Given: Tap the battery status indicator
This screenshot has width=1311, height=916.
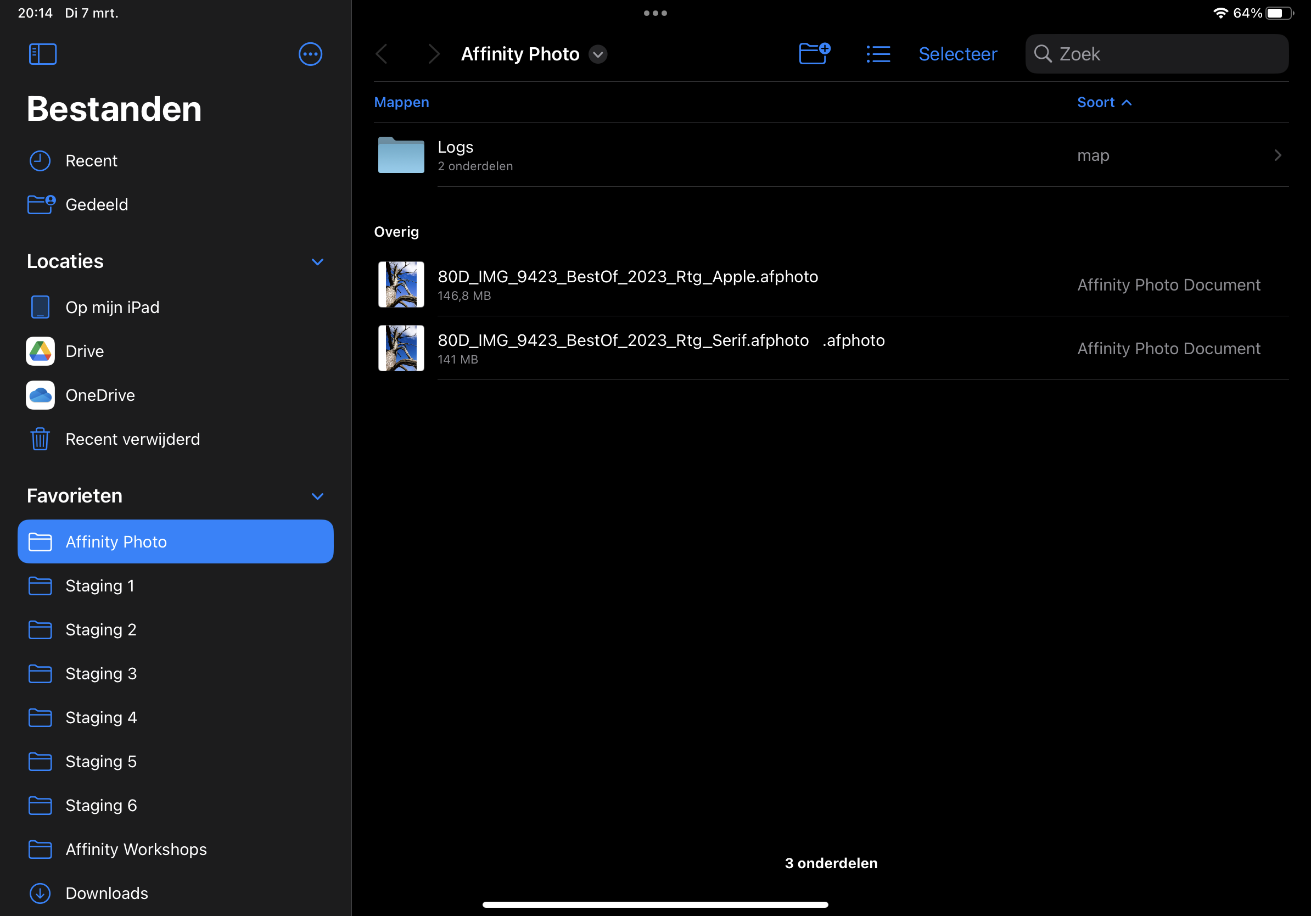Looking at the screenshot, I should click(1279, 13).
